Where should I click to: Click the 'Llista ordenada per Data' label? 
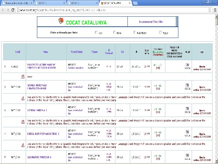click(x=64, y=32)
